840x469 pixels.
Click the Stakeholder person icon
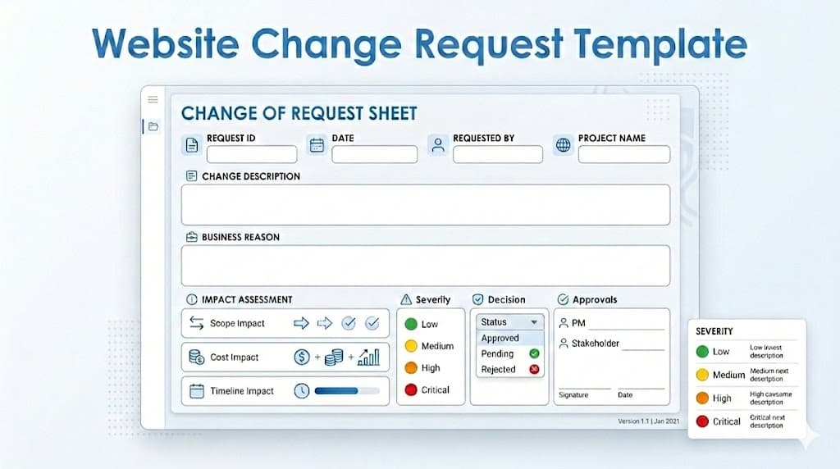(x=564, y=344)
